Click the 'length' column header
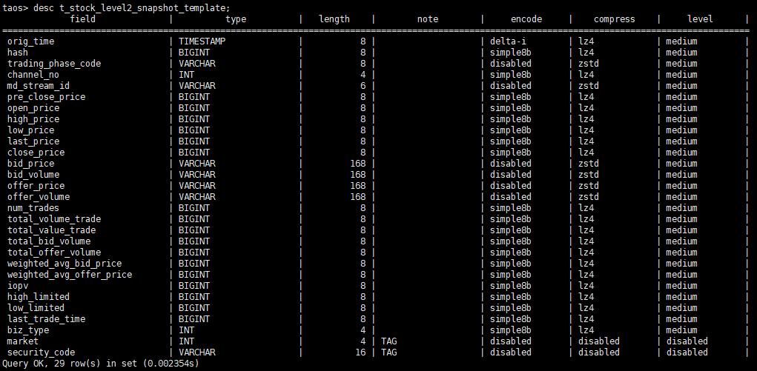The image size is (757, 371). click(334, 19)
